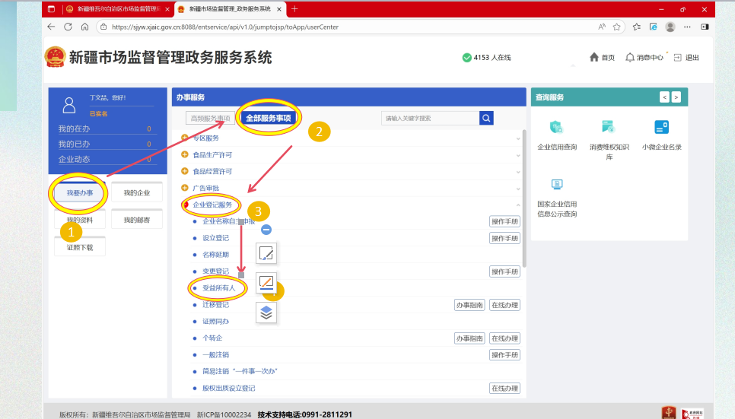Click 我要办事 button
Screen dimensions: 735x419
(79, 193)
